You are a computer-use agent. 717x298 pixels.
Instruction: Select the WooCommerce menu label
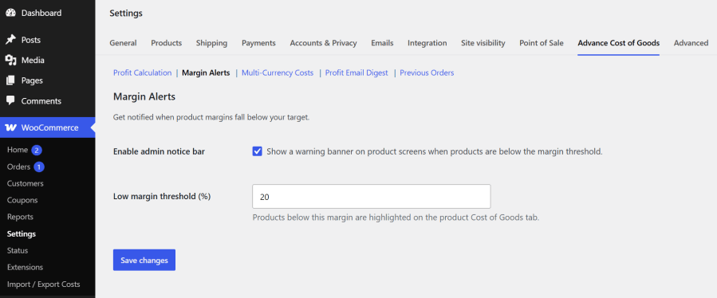coord(49,127)
